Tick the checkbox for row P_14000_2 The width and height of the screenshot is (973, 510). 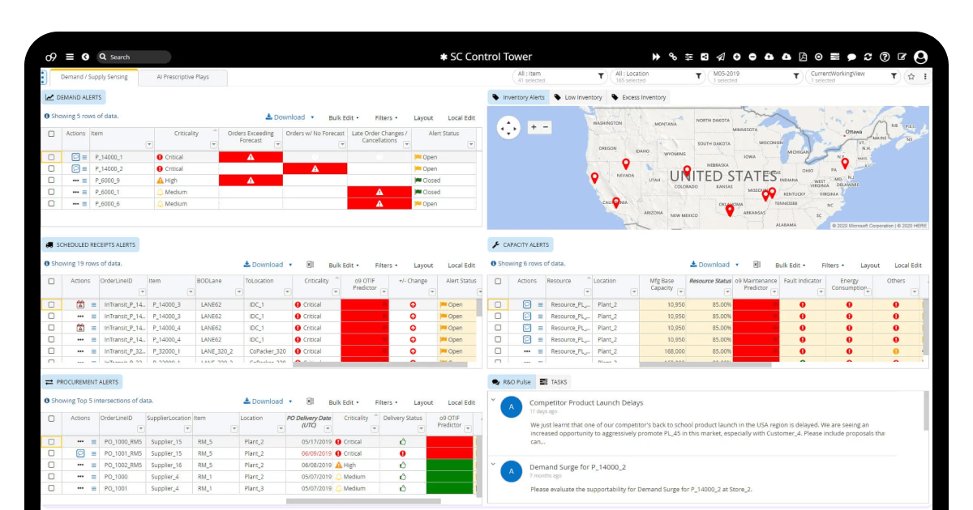tap(51, 168)
